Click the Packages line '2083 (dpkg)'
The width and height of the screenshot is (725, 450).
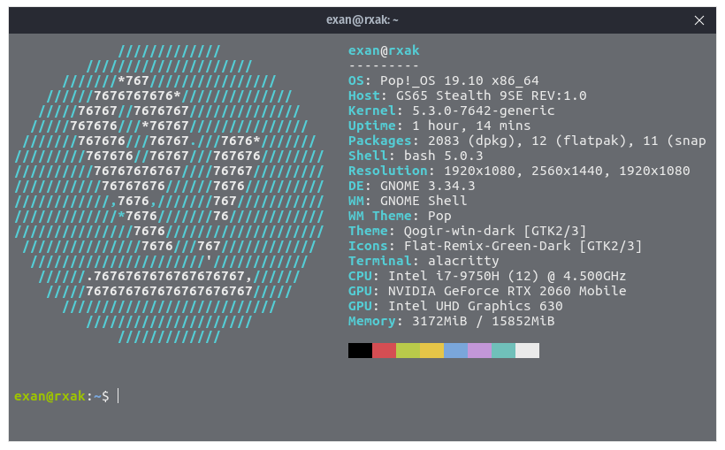point(471,141)
